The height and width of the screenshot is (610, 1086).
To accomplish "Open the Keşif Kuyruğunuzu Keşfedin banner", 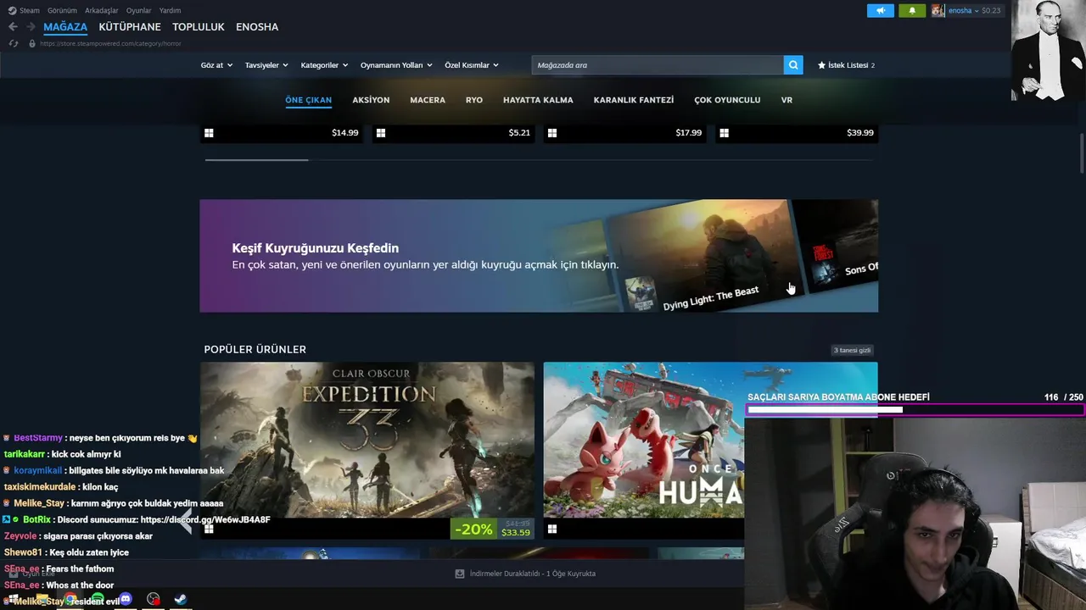I will (x=539, y=256).
